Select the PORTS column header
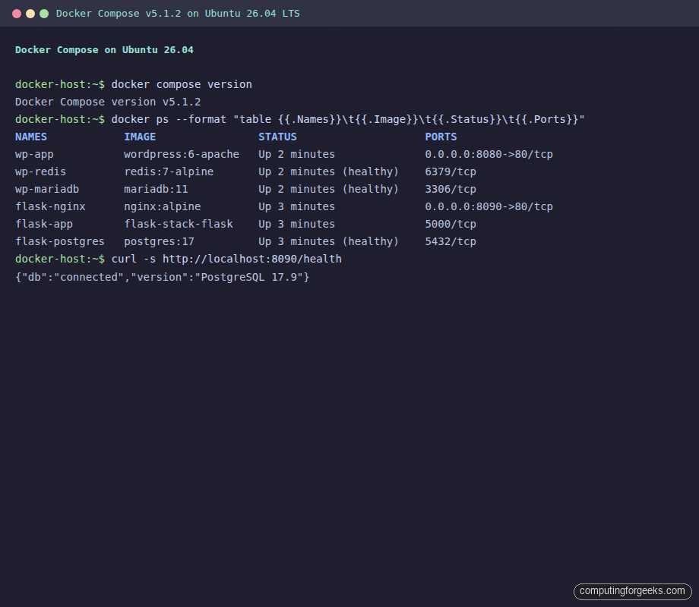Image resolution: width=699 pixels, height=607 pixels. (x=441, y=137)
